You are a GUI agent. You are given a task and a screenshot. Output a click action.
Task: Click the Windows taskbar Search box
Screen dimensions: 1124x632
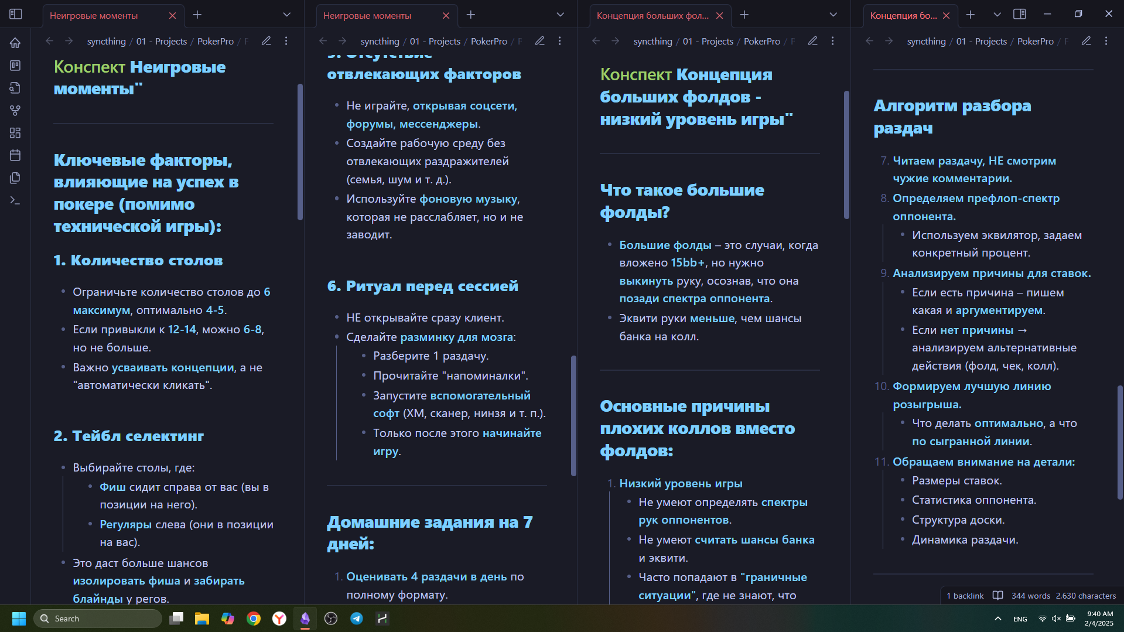[98, 619]
